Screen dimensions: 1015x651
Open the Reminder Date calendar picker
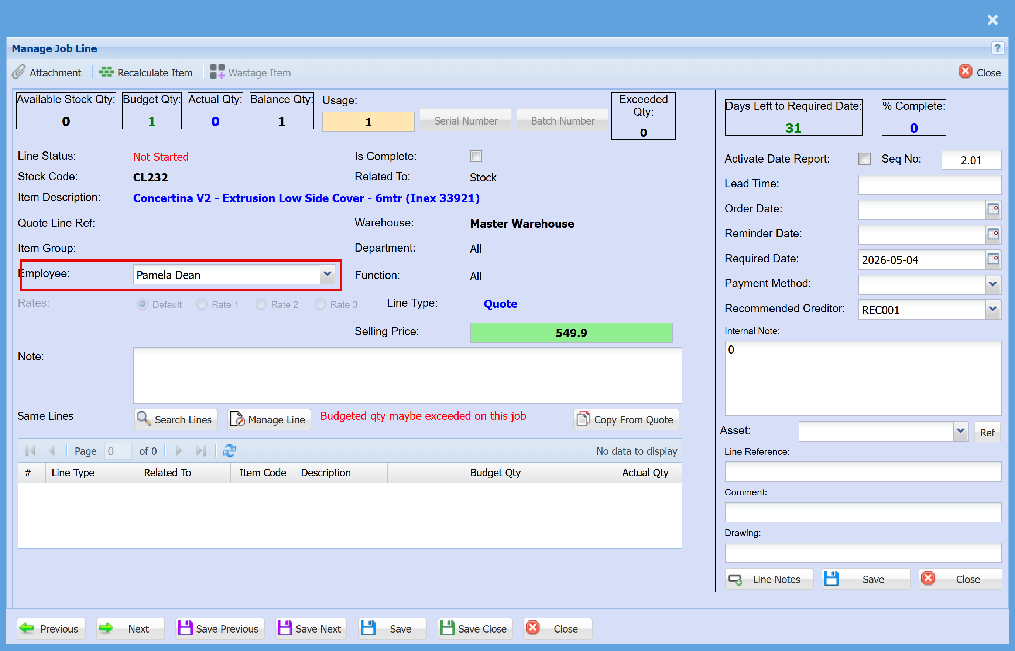click(x=993, y=234)
